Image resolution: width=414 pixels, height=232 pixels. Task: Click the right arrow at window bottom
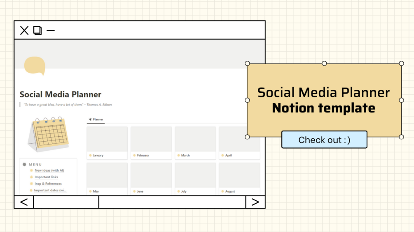point(255,202)
